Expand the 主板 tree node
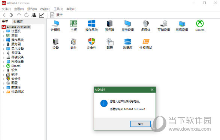The height and width of the screenshot is (140, 220). click(x=3, y=36)
